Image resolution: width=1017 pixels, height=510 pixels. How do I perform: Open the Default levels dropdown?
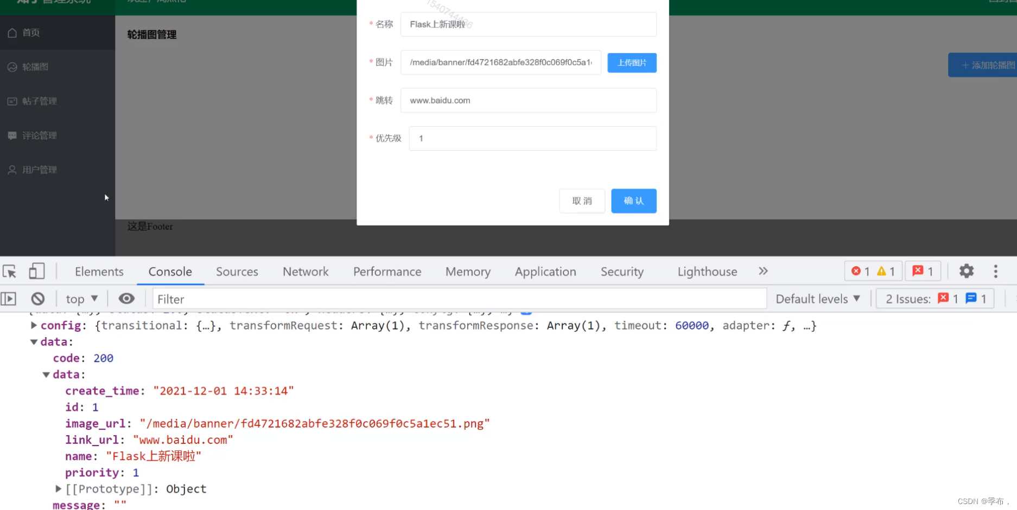click(818, 299)
